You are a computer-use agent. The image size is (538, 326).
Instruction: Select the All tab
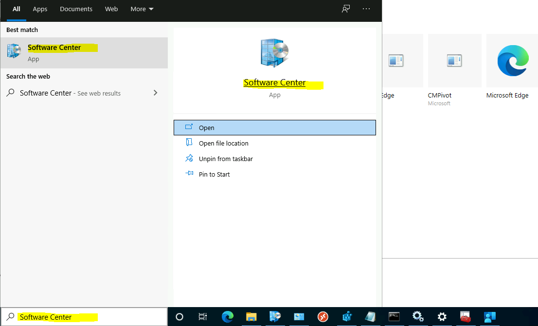pyautogui.click(x=17, y=9)
